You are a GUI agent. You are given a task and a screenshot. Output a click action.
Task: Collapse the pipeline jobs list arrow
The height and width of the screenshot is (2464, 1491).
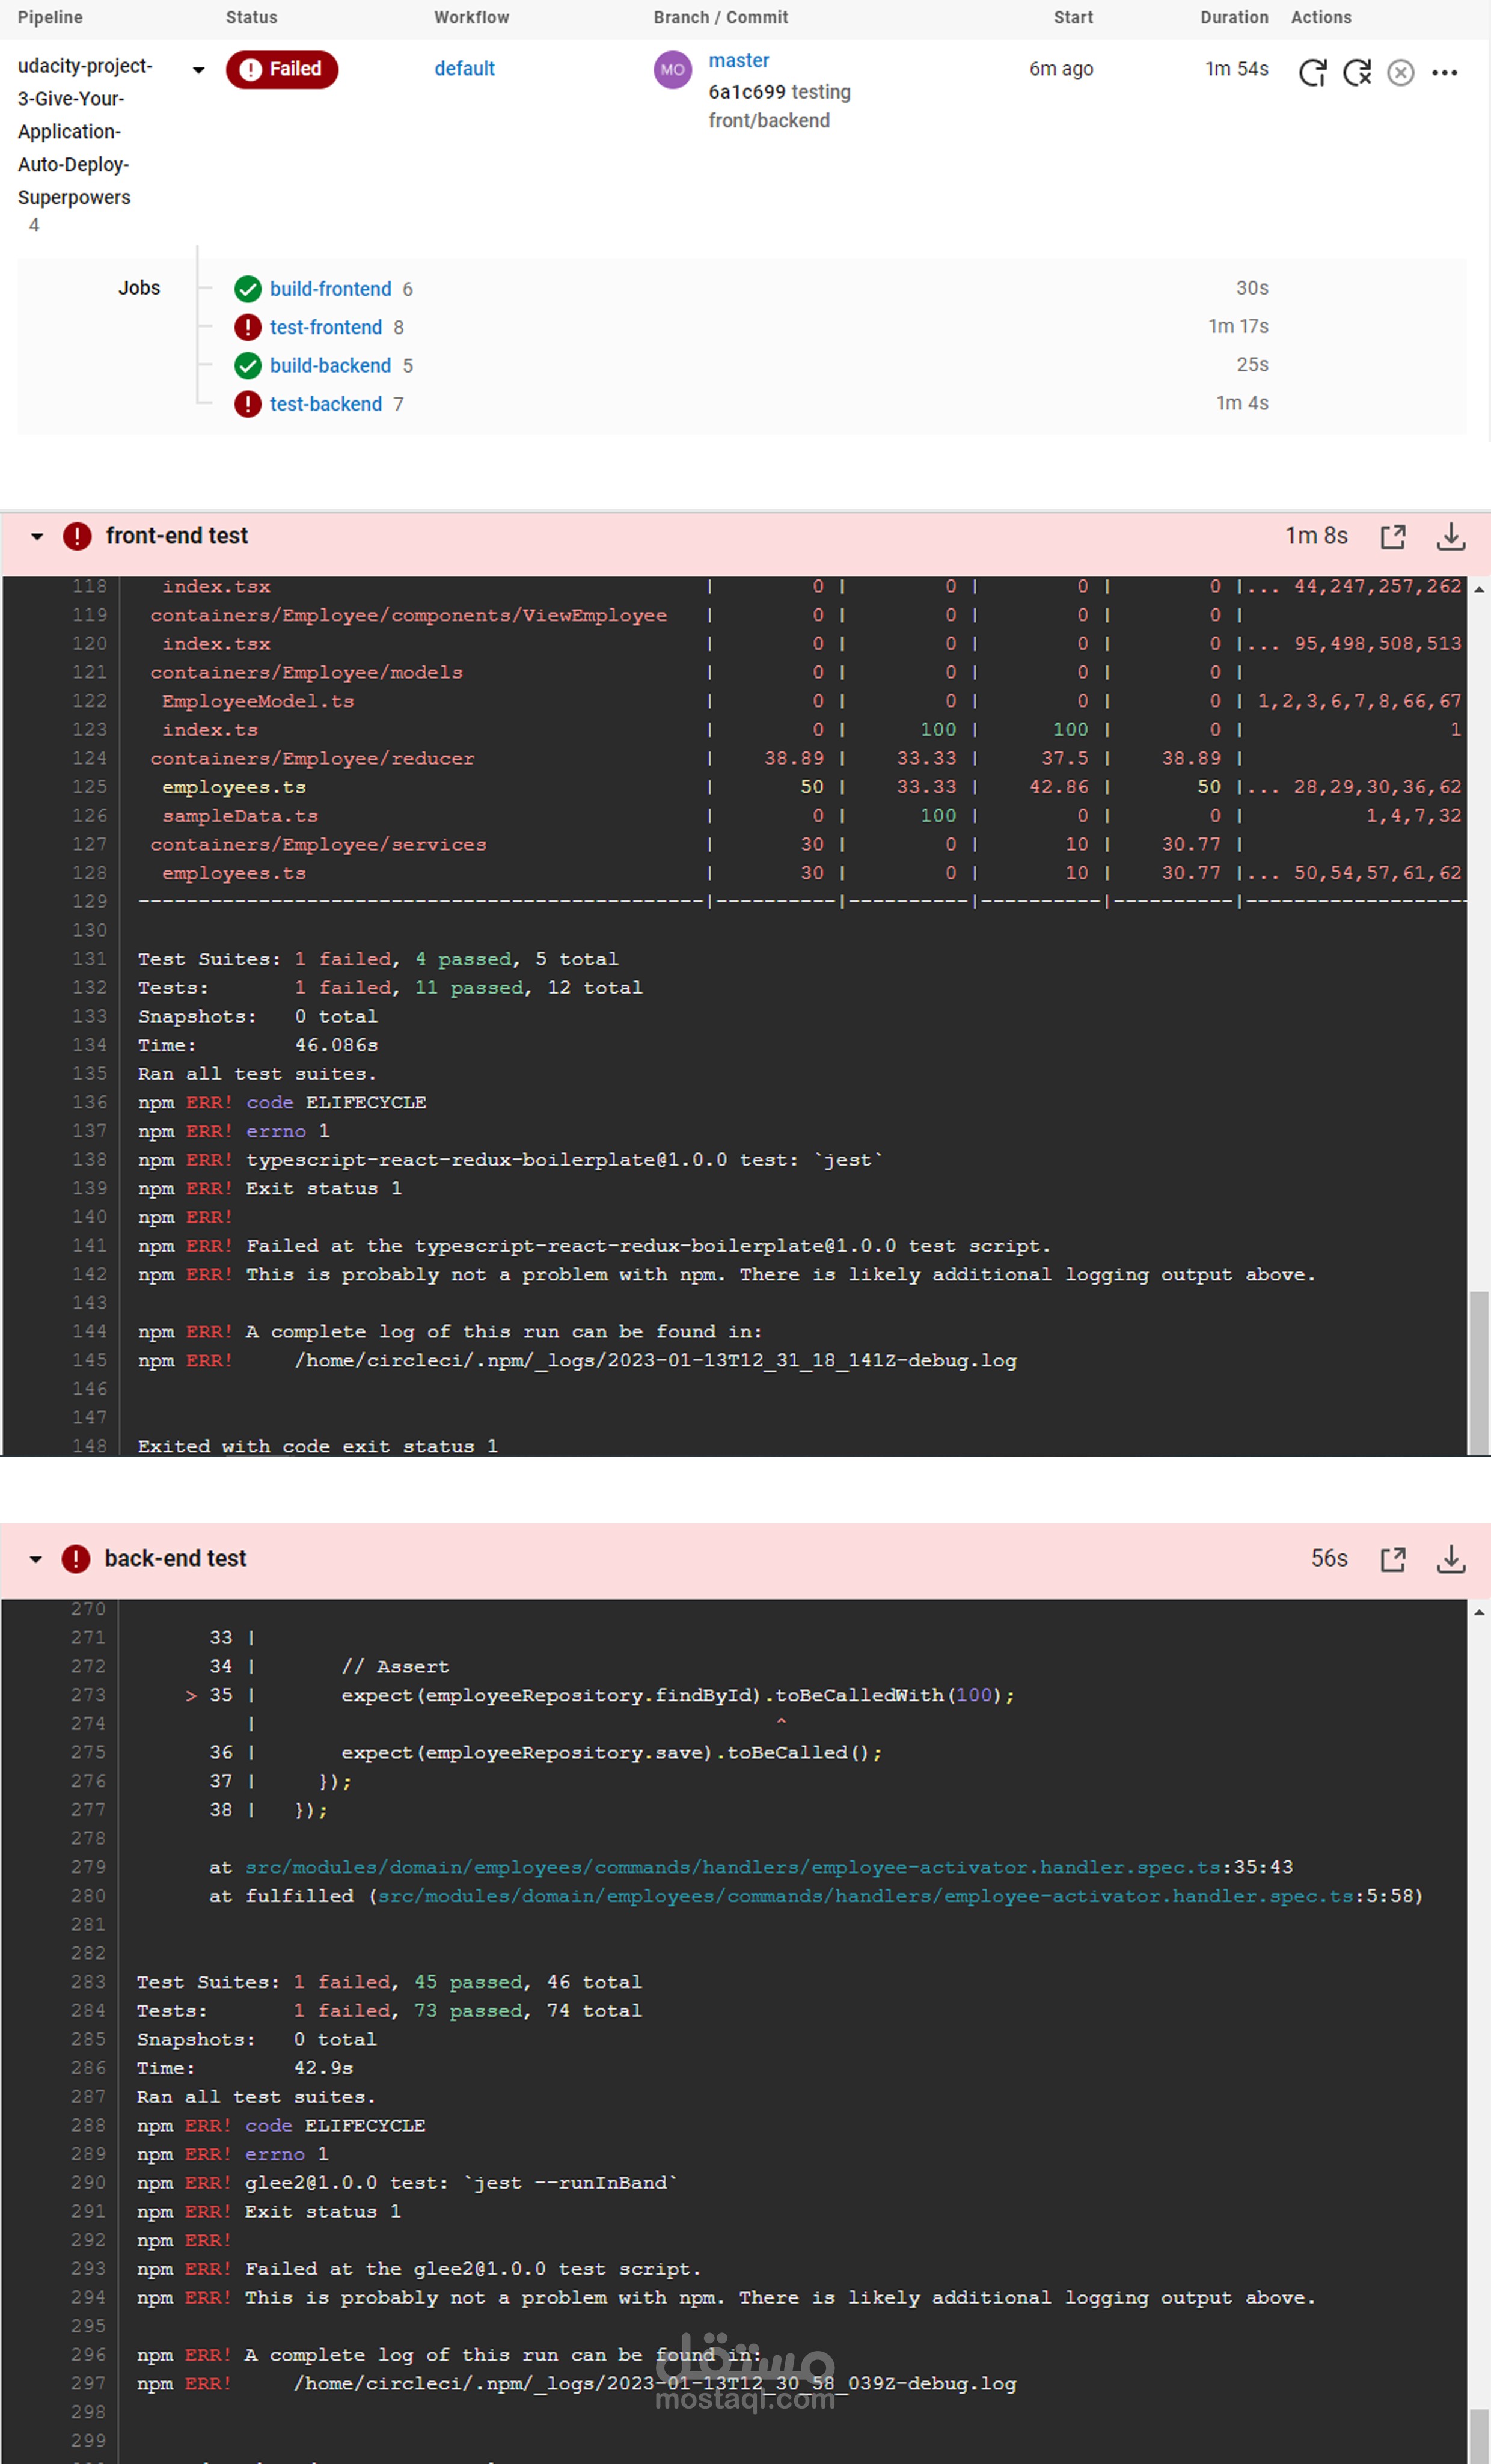(198, 70)
